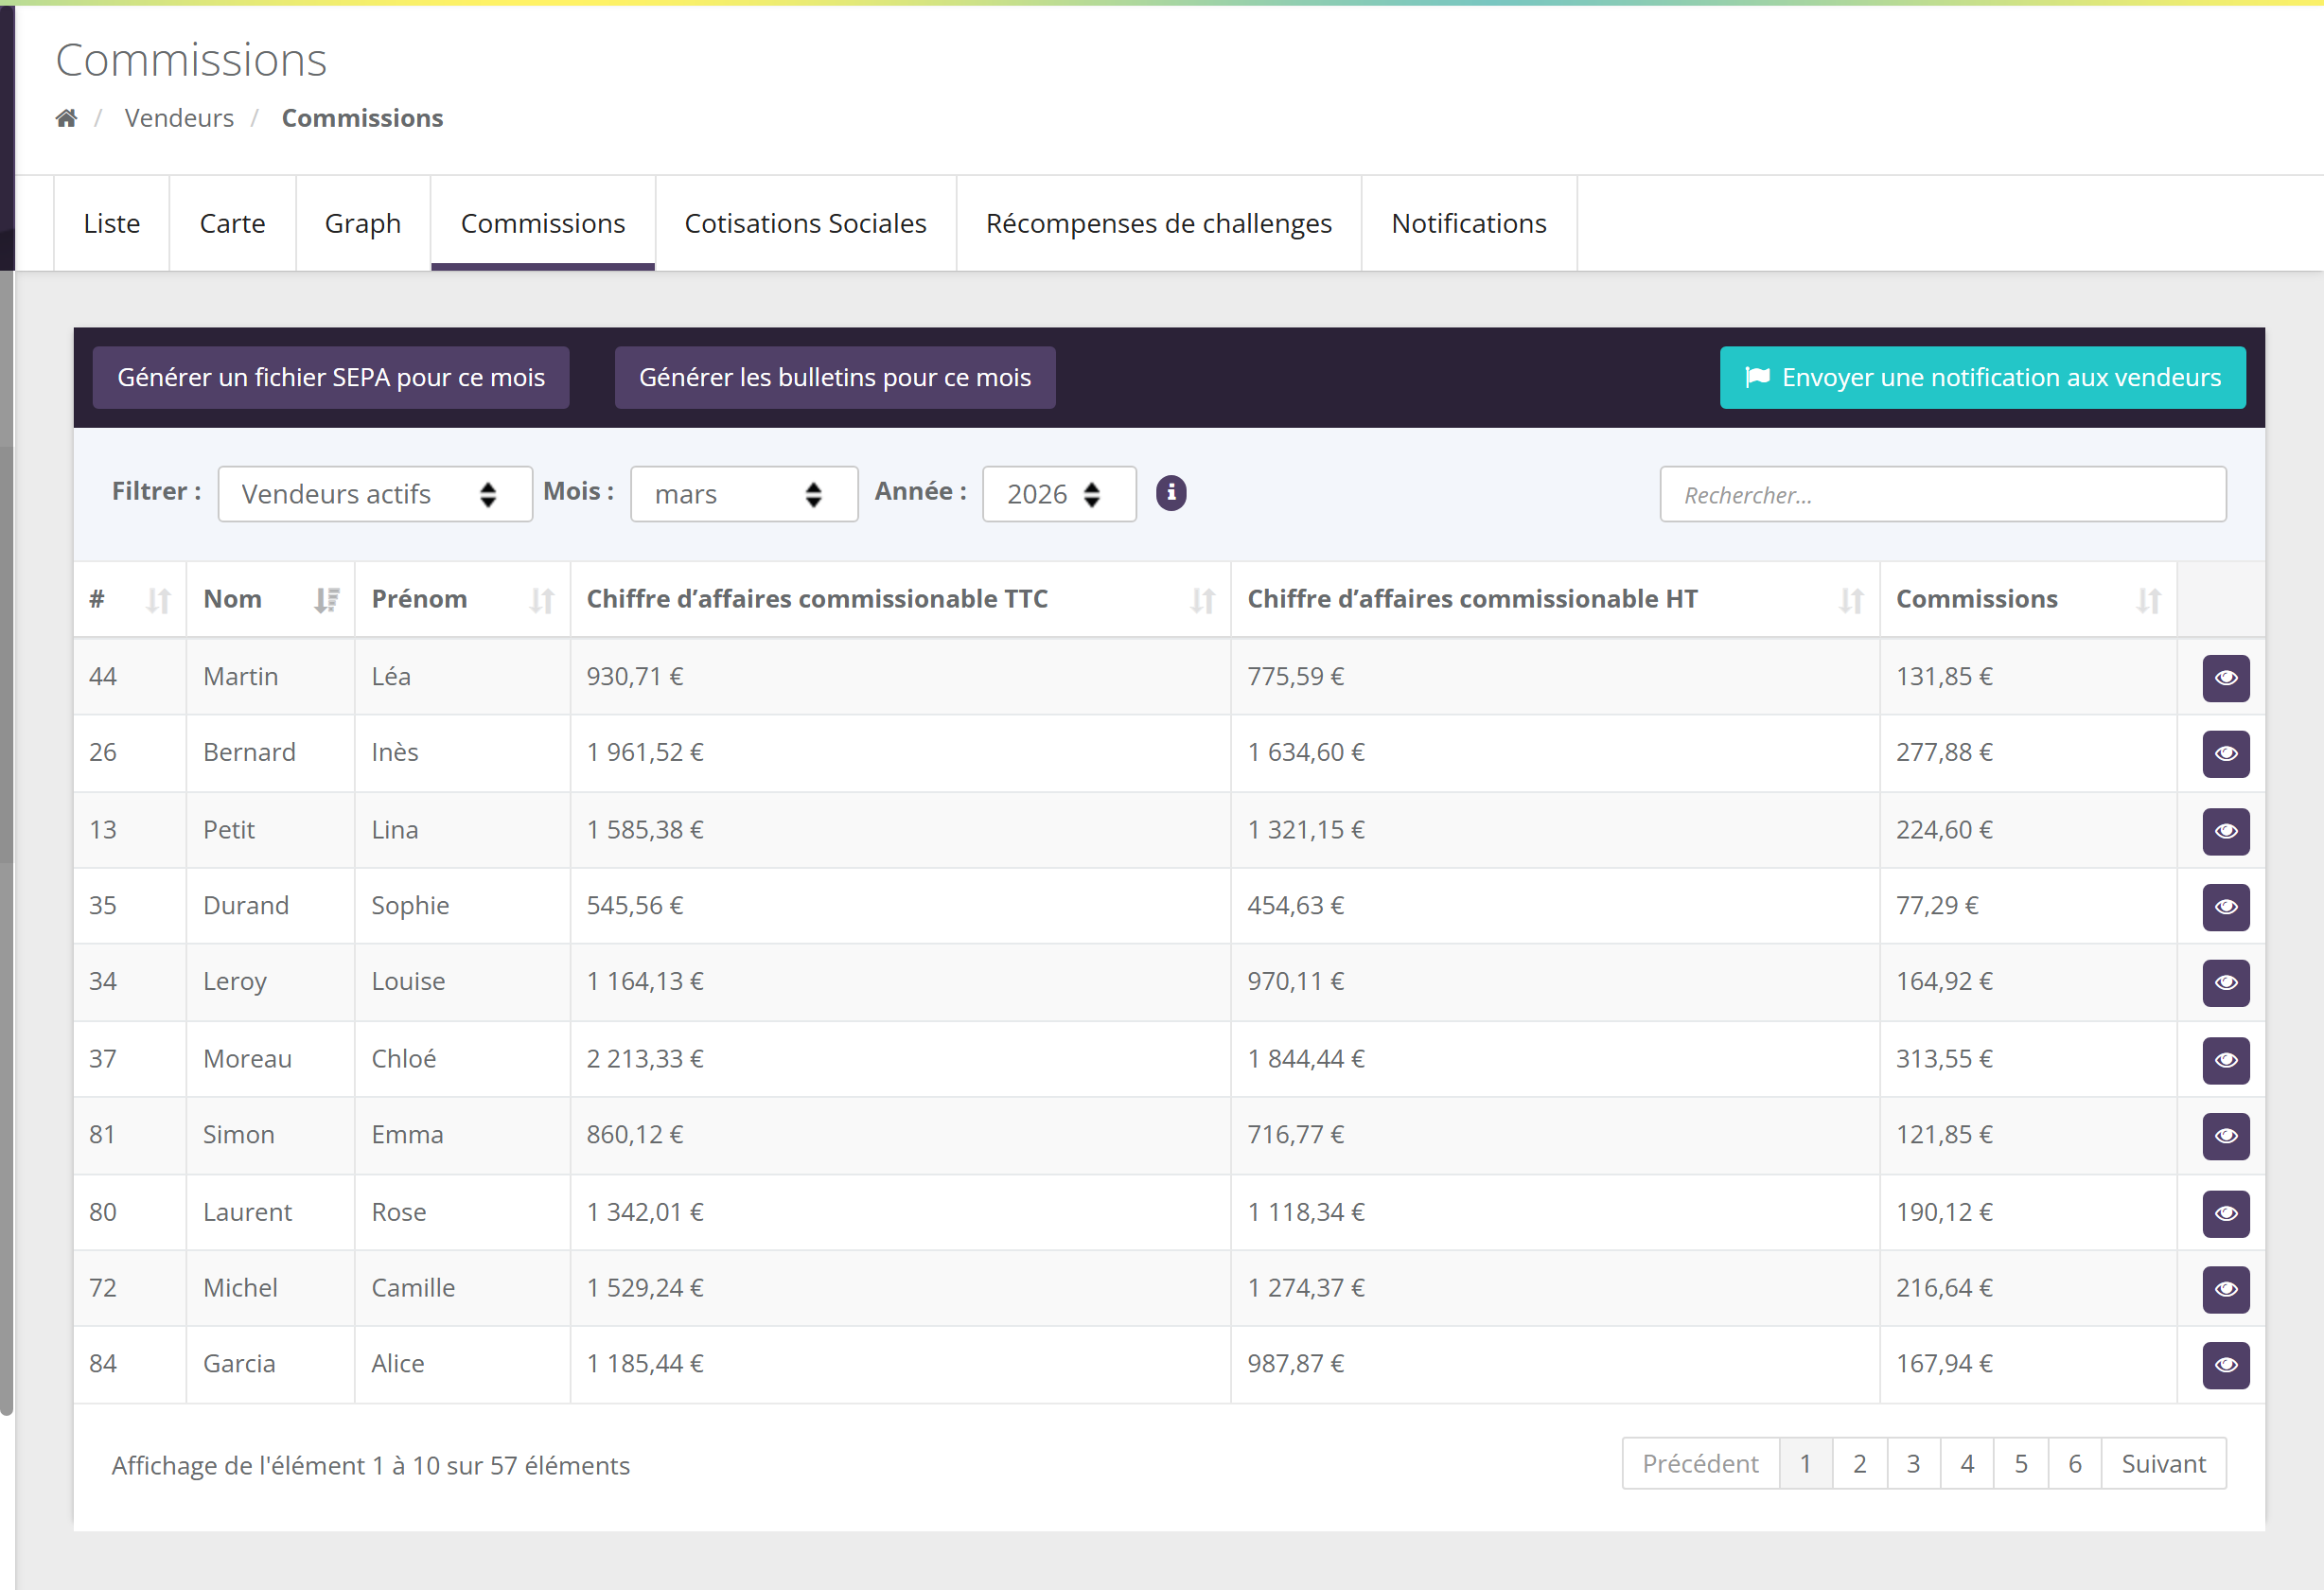Sort by Chiffre d'affaires commissionable TTC
Screen dimensions: 2324x1590
tap(900, 599)
